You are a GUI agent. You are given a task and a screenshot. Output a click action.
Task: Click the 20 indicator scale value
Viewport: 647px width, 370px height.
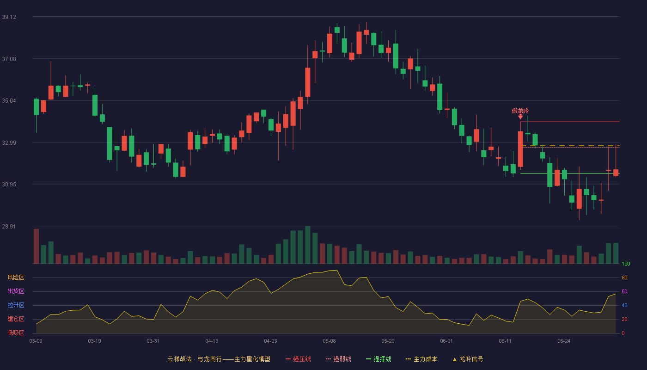[x=624, y=320]
